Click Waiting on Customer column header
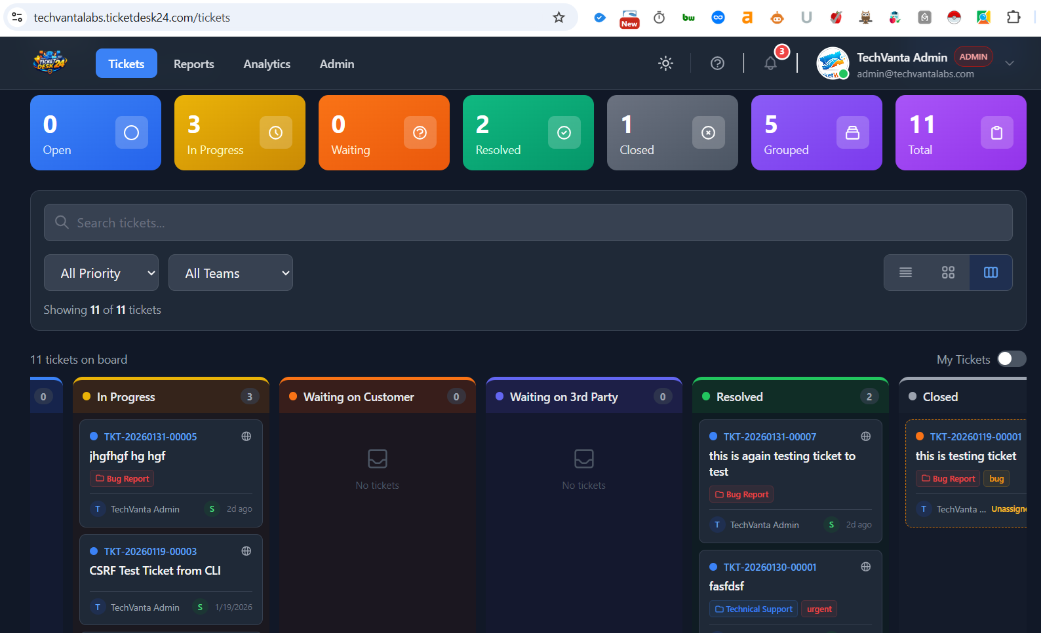Image resolution: width=1041 pixels, height=633 pixels. pos(378,396)
